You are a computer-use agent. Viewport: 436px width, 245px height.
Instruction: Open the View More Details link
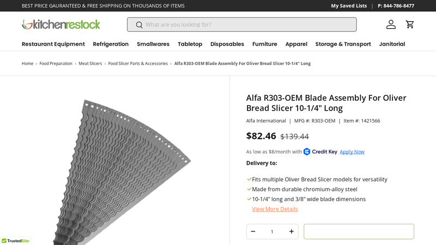[x=275, y=209]
